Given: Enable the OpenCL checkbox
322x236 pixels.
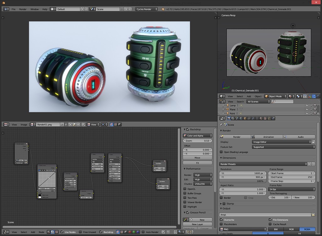Looking at the screenshot, I should pyautogui.click(x=186, y=189).
